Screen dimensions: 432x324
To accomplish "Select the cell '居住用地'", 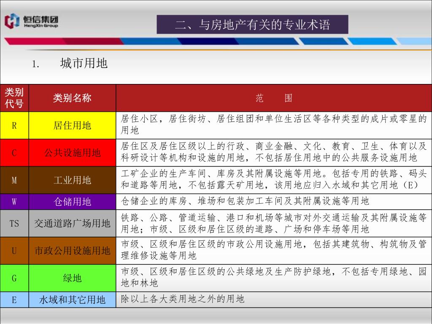I will (x=72, y=125).
